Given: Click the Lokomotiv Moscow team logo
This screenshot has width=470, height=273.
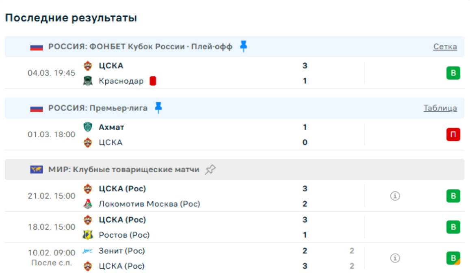Looking at the screenshot, I should (88, 204).
